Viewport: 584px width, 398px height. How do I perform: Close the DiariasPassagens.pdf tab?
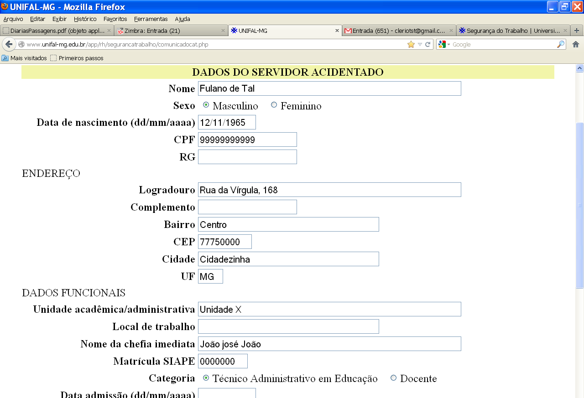(x=109, y=31)
